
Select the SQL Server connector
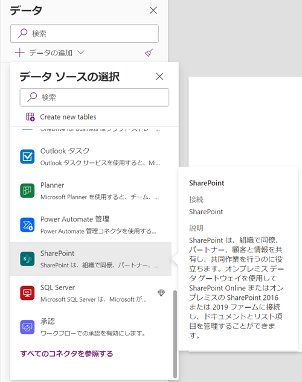click(x=91, y=293)
